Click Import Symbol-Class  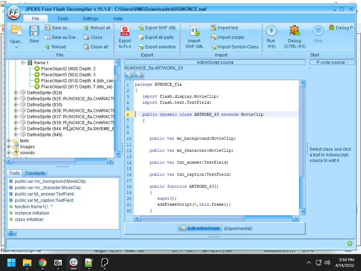[x=235, y=47]
